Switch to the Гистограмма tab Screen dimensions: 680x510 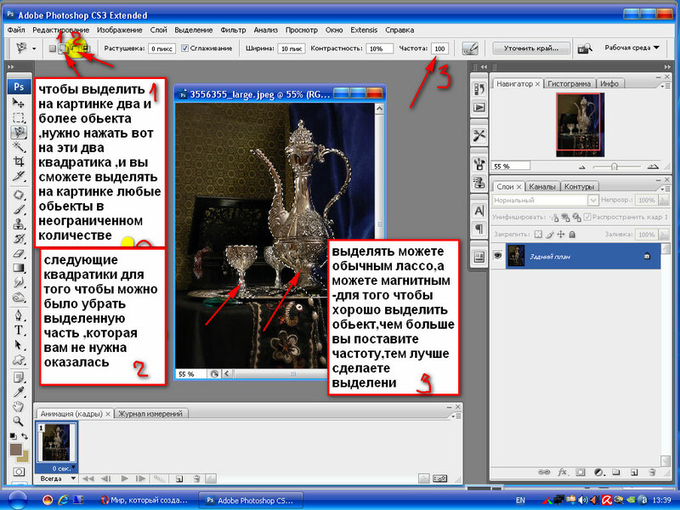coord(569,83)
